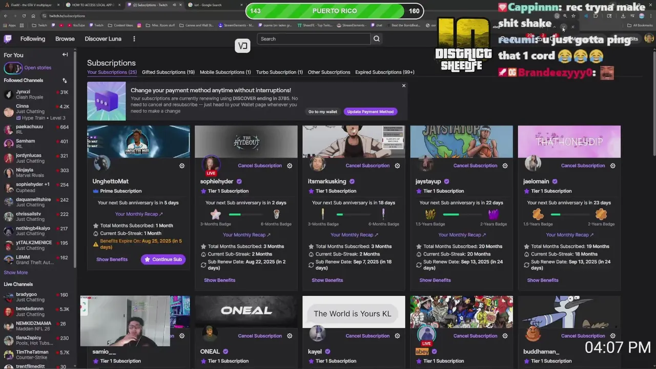The width and height of the screenshot is (656, 369).
Task: Select the Mobile Subscriptions (1) tab
Action: [x=225, y=72]
